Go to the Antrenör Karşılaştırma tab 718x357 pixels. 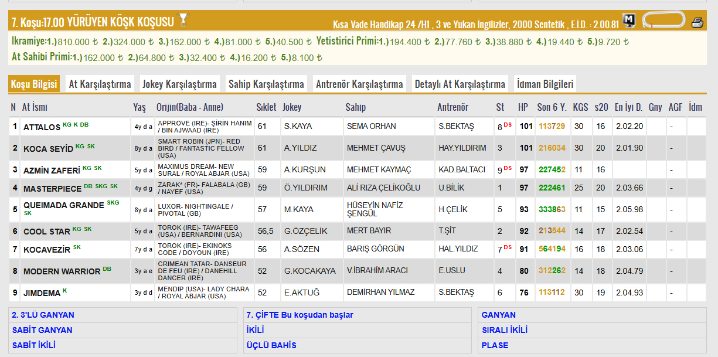pyautogui.click(x=359, y=84)
